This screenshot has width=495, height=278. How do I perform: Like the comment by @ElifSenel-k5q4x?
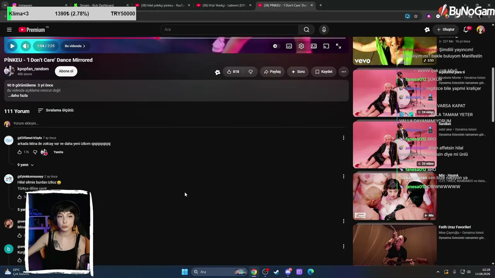click(19, 152)
